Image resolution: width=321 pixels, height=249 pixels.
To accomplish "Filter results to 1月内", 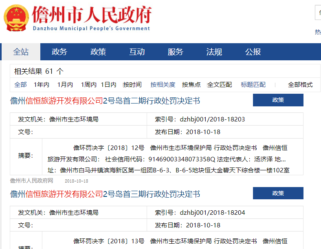I will [65, 84].
